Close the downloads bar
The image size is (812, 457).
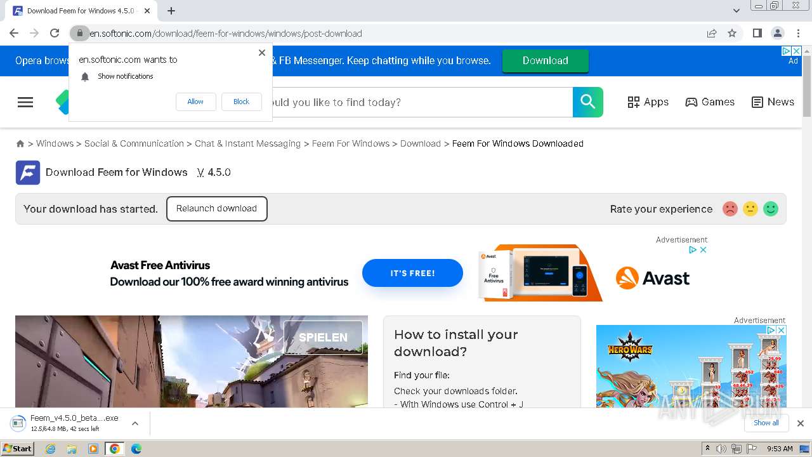801,423
